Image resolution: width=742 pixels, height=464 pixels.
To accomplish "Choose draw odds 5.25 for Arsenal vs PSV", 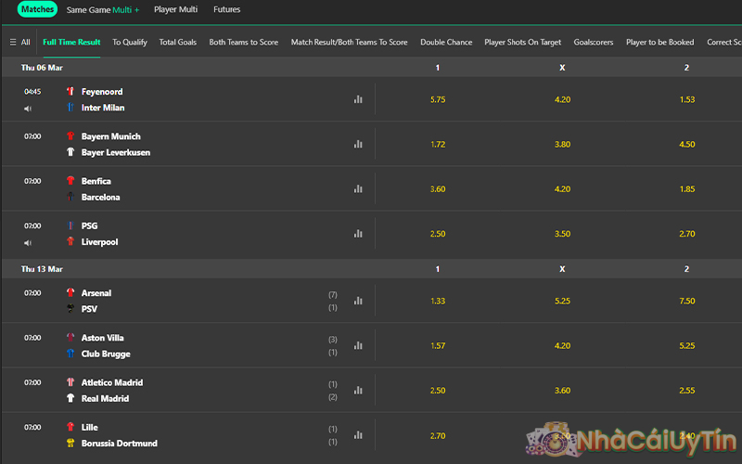I will click(562, 301).
